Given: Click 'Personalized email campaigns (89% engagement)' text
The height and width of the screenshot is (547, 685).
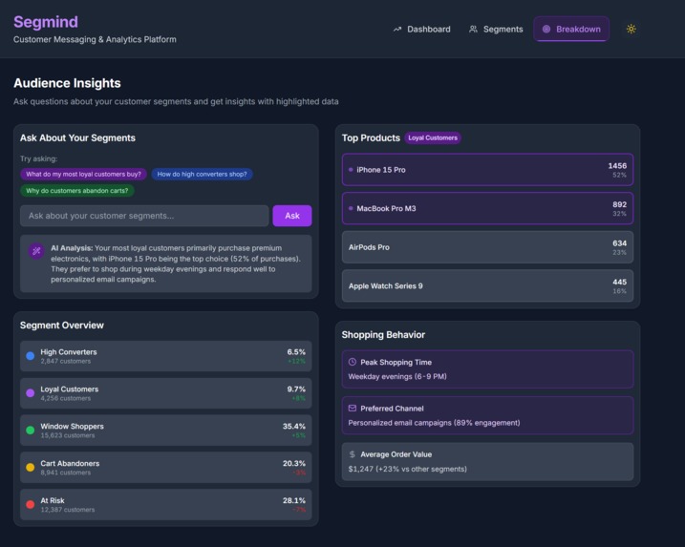Looking at the screenshot, I should [x=434, y=423].
